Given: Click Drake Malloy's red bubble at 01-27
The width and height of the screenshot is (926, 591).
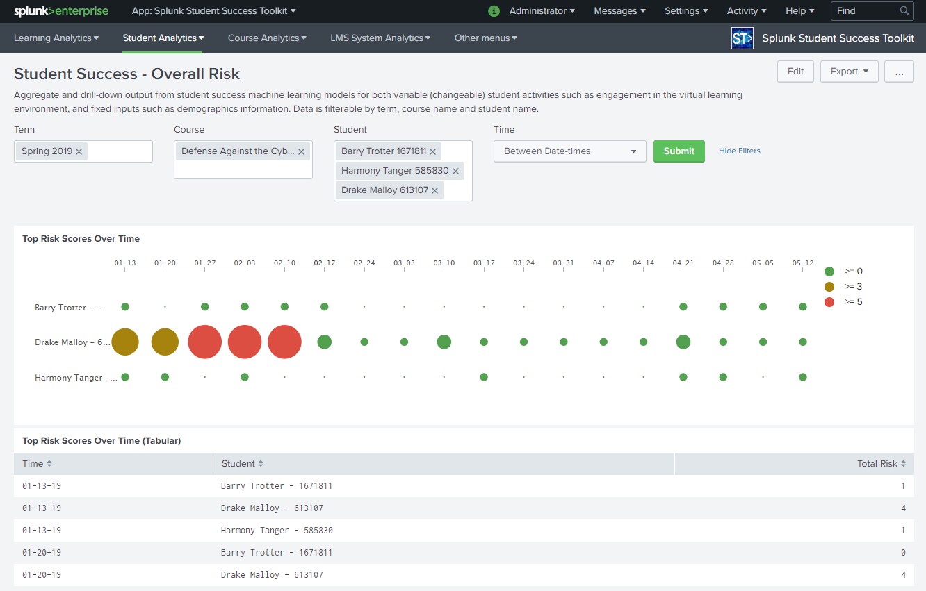Looking at the screenshot, I should tap(205, 342).
